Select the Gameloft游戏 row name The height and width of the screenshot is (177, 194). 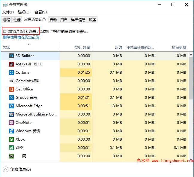27,81
